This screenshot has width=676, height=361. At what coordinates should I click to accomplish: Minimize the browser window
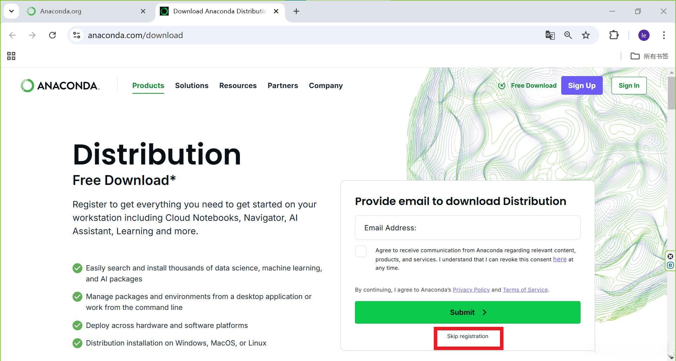coord(612,11)
